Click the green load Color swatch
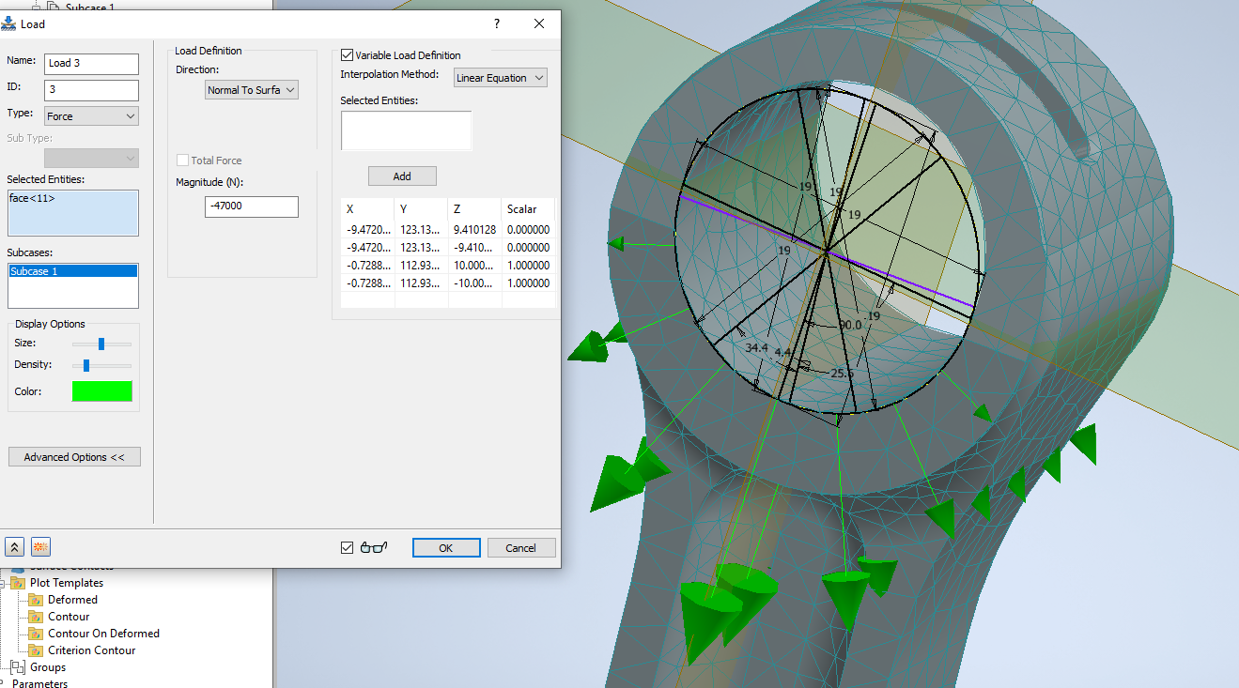 point(101,390)
